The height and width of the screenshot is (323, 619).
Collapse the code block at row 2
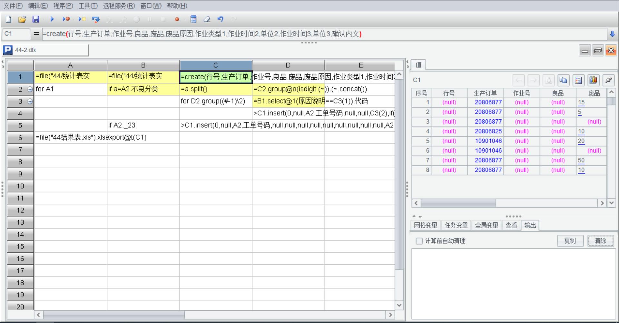point(30,89)
